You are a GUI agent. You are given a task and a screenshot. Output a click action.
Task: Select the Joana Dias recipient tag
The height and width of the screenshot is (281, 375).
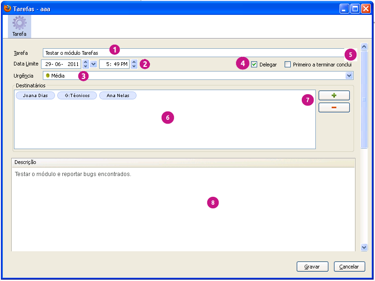(35, 96)
